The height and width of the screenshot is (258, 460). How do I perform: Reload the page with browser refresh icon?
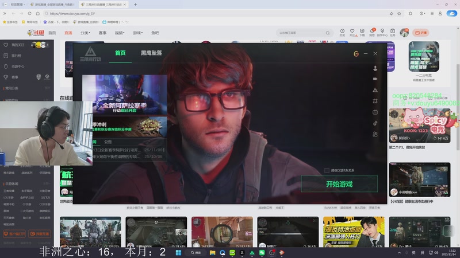[30, 13]
